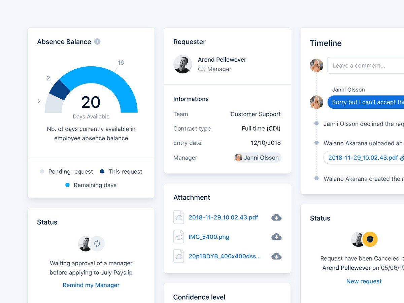Click the Janni Olsson manager avatar chip

click(x=257, y=158)
